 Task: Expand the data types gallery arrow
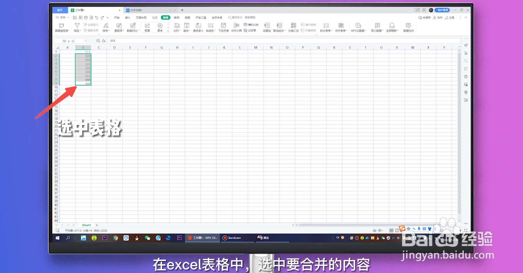168,31
